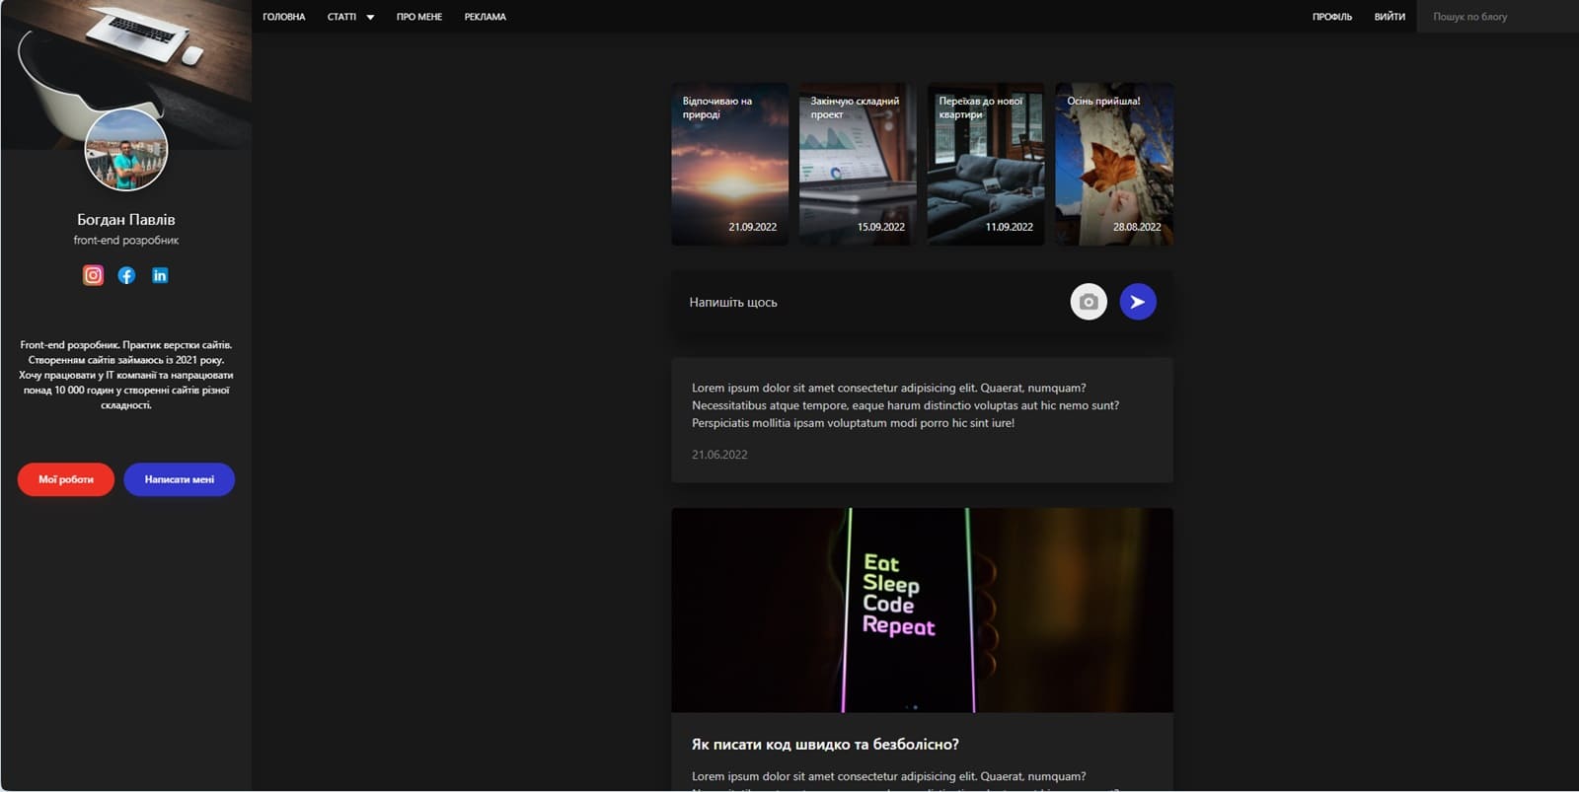The width and height of the screenshot is (1579, 792).
Task: Click the Facebook social icon
Action: pos(126,275)
